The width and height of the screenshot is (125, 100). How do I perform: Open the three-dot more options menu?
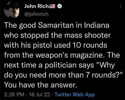121,6
